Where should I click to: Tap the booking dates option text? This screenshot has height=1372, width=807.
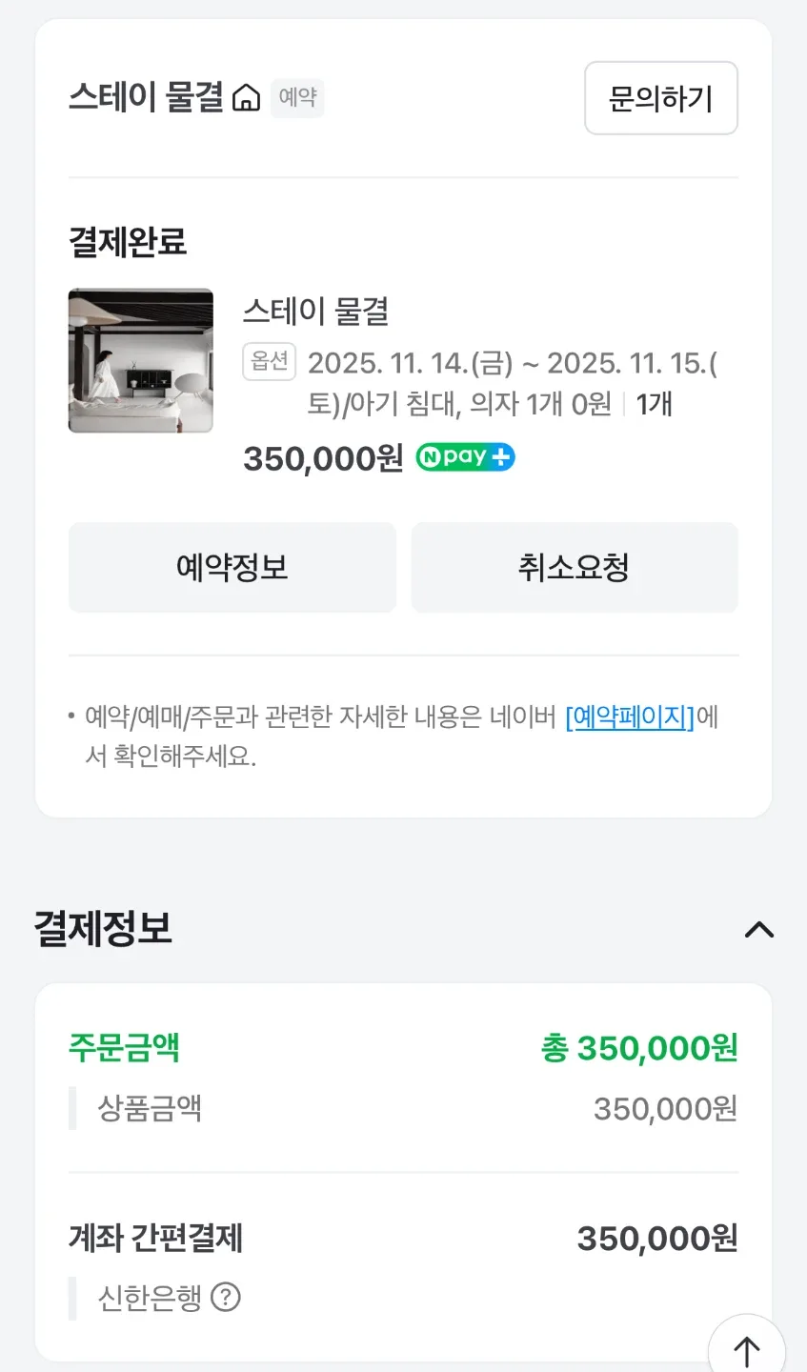pyautogui.click(x=512, y=383)
